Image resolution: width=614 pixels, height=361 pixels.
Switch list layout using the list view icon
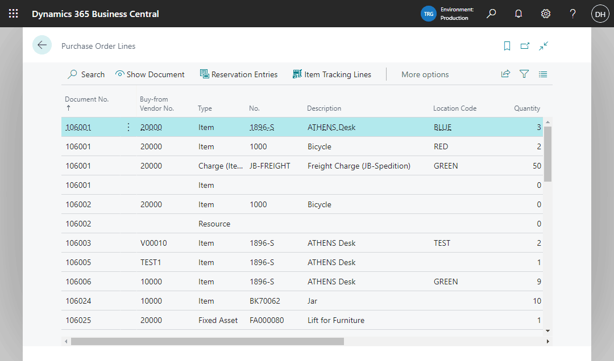point(542,74)
